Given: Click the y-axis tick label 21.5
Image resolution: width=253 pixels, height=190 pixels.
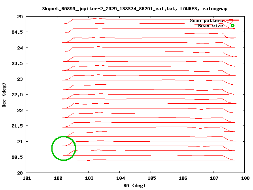Looking at the screenshot, I should (17, 126).
